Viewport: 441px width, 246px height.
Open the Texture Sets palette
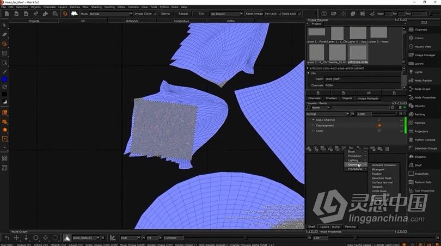tap(420, 182)
